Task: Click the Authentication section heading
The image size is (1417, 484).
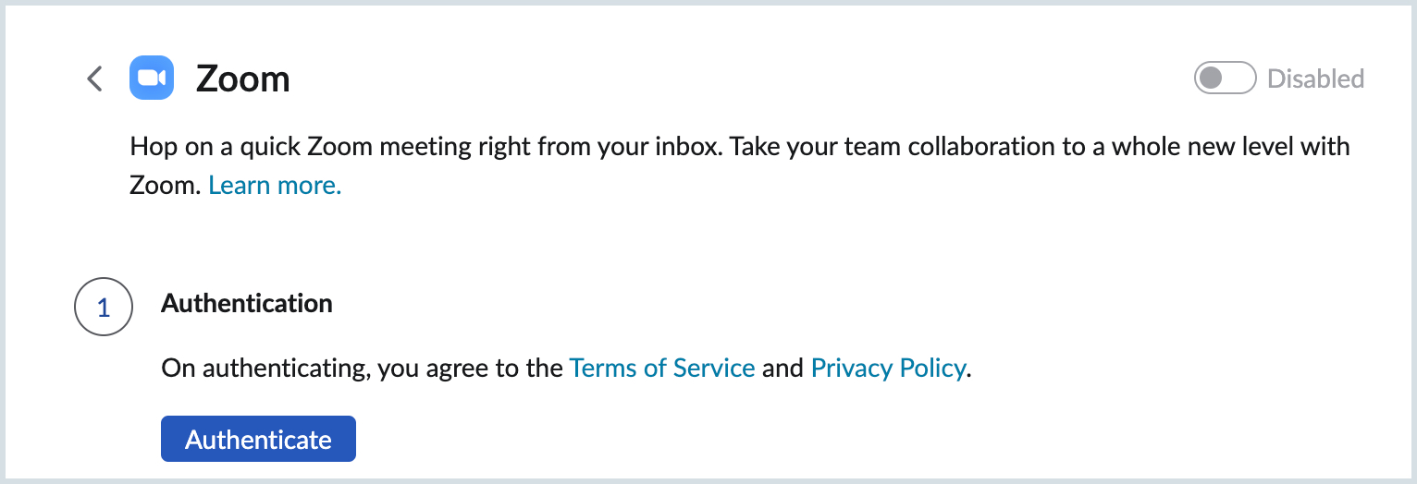Action: pyautogui.click(x=247, y=303)
